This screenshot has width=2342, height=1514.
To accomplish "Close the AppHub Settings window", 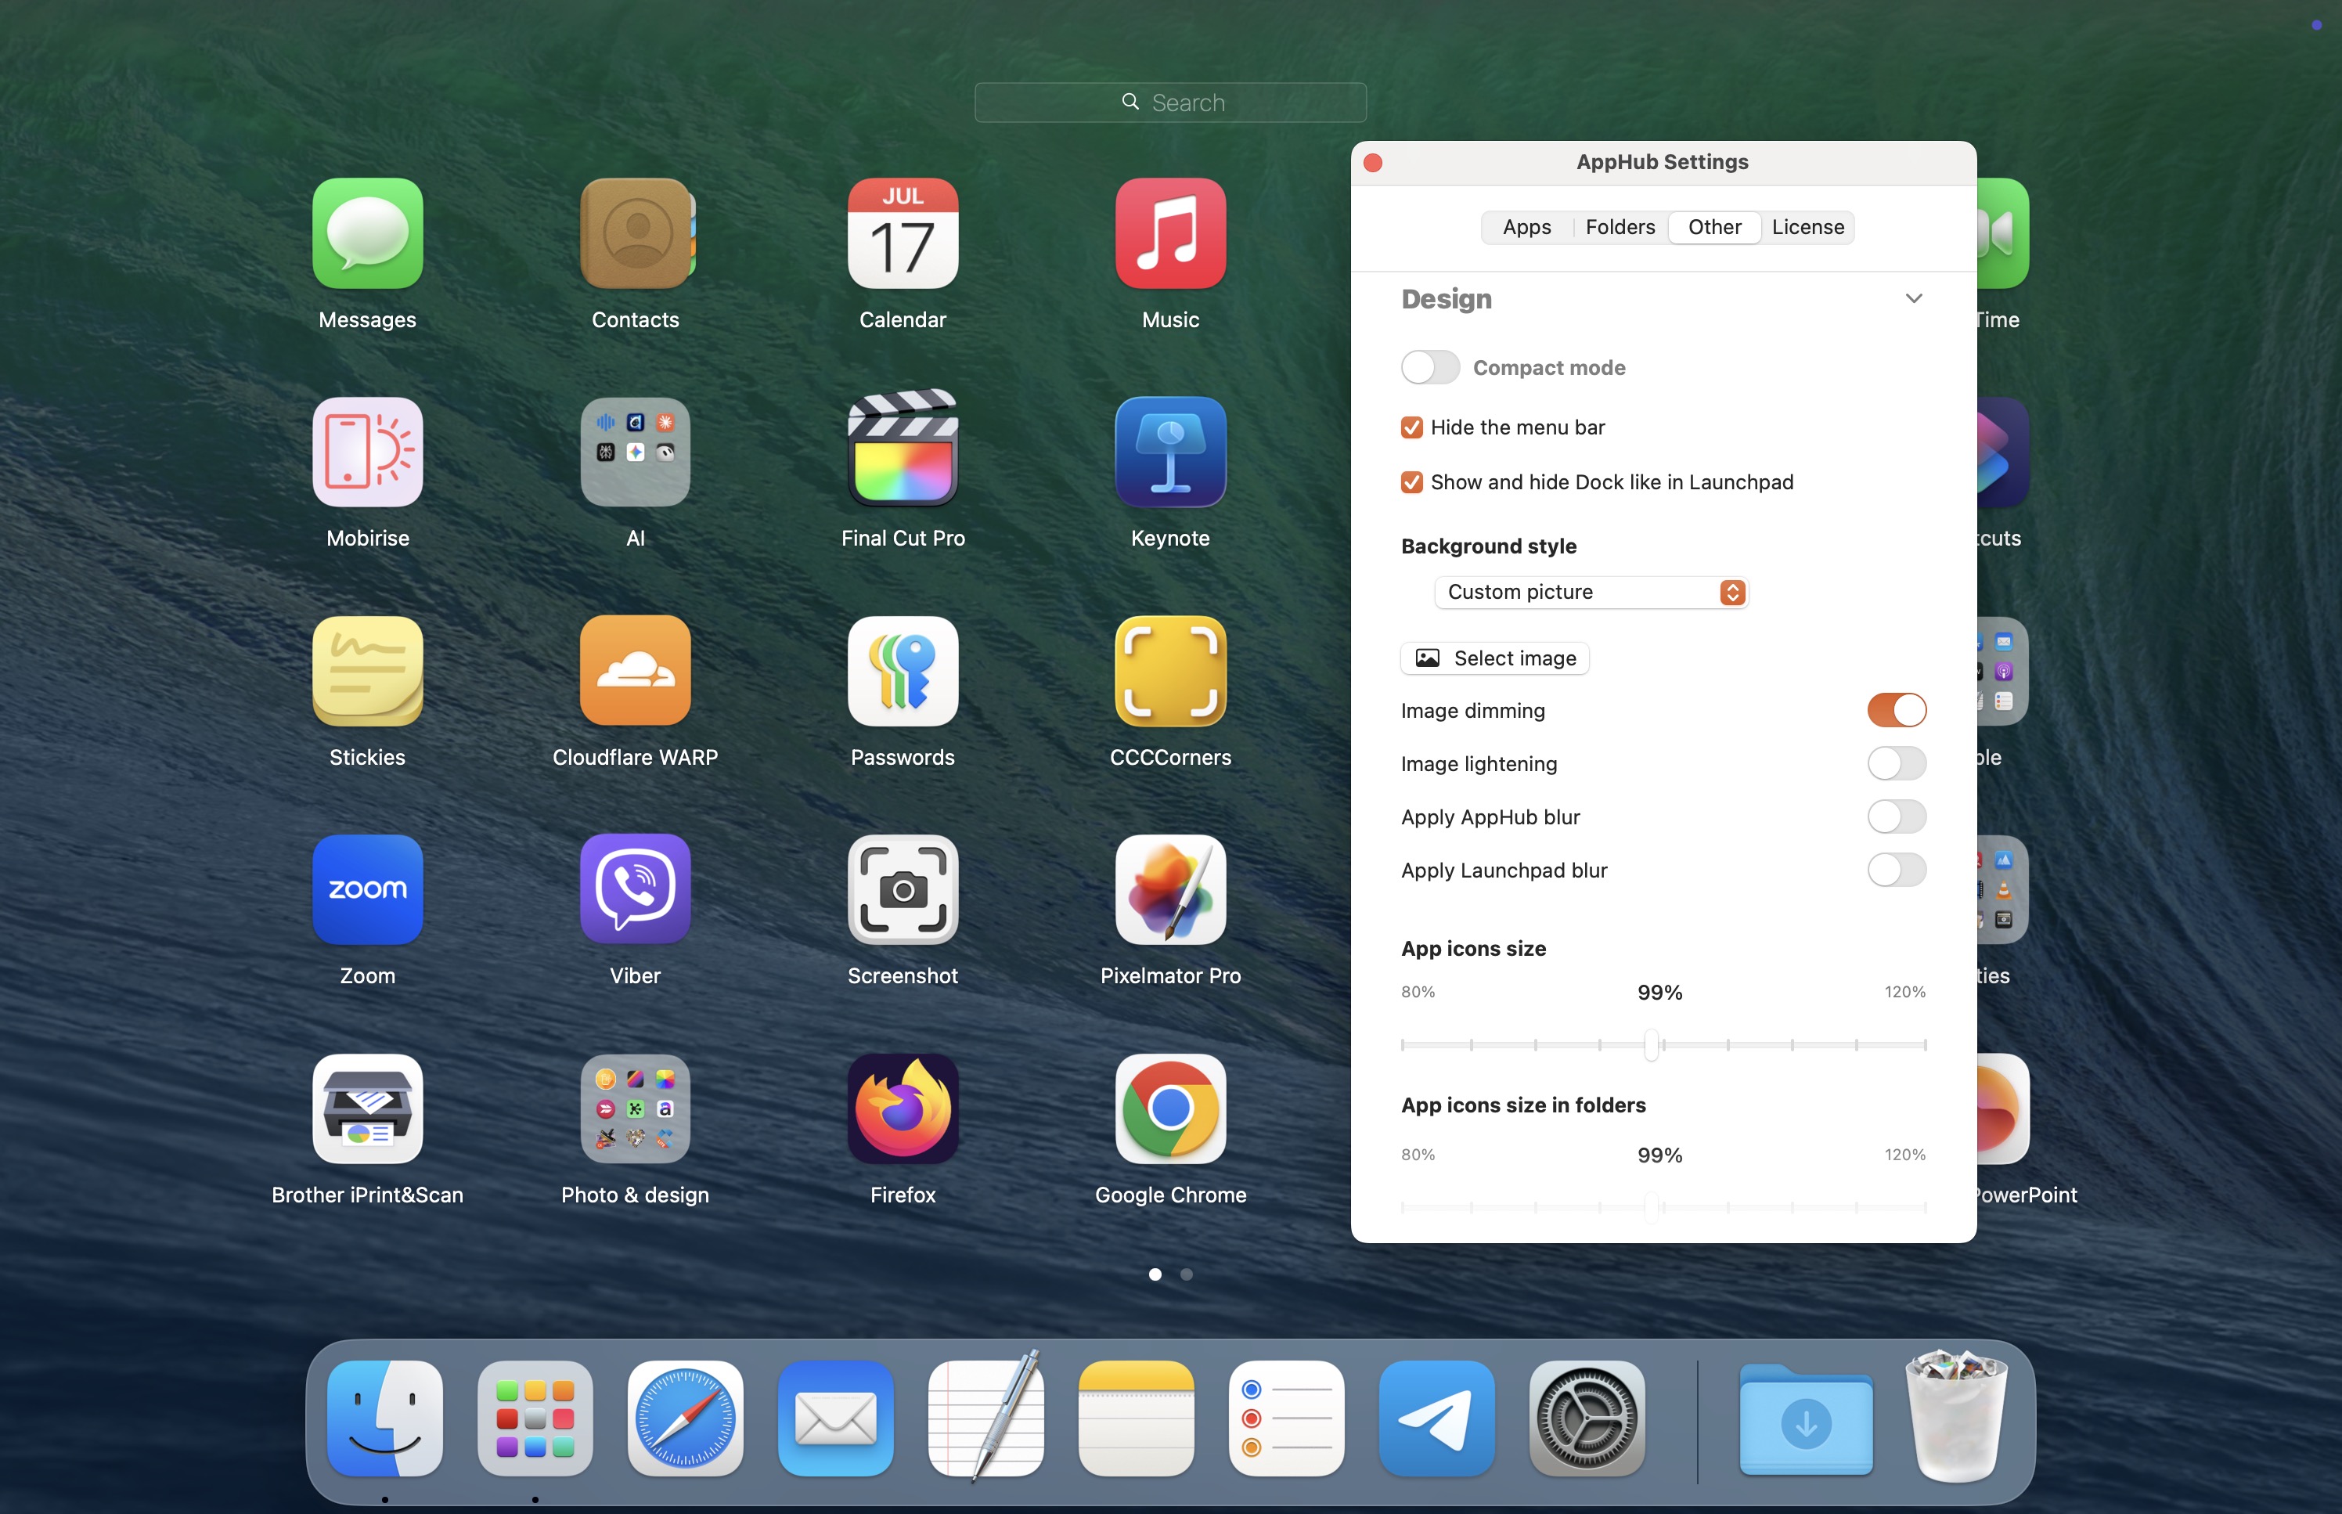I will tap(1373, 162).
